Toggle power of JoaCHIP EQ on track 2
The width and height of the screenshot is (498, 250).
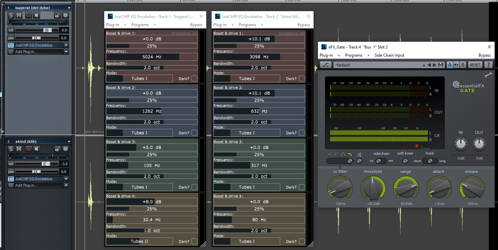pyautogui.click(x=11, y=179)
